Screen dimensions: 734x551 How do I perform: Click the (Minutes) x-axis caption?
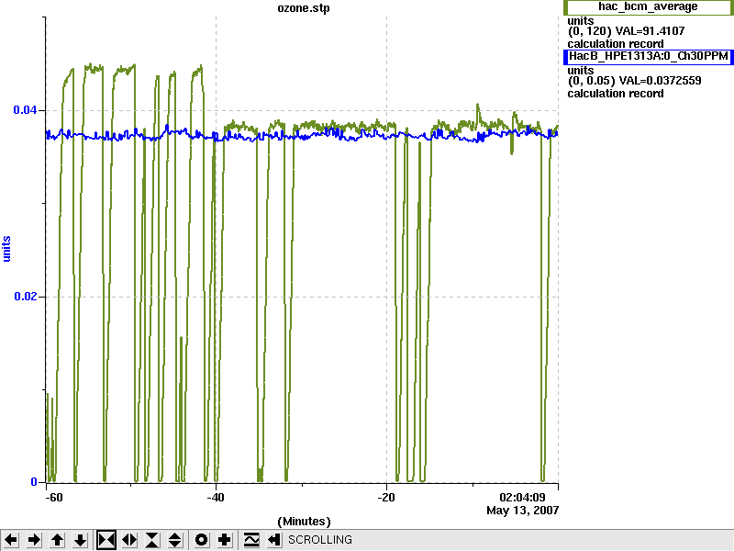coord(304,522)
